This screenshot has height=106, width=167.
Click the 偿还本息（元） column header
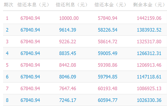(x=33, y=5)
